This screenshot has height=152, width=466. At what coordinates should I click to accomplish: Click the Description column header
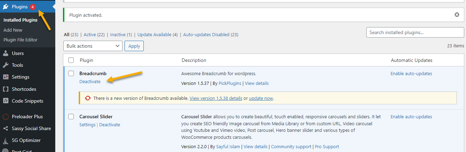194,60
